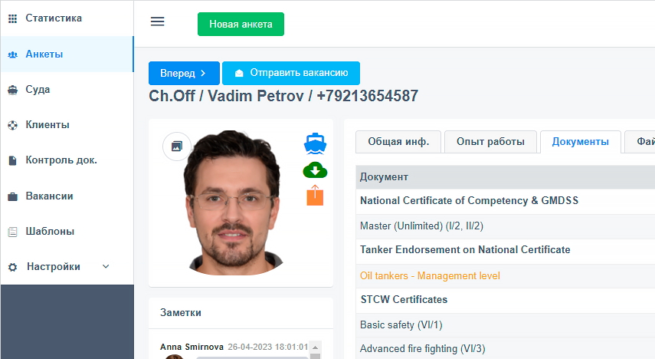The height and width of the screenshot is (359, 655).
Task: Open Суда ship section in sidebar
Action: click(38, 89)
